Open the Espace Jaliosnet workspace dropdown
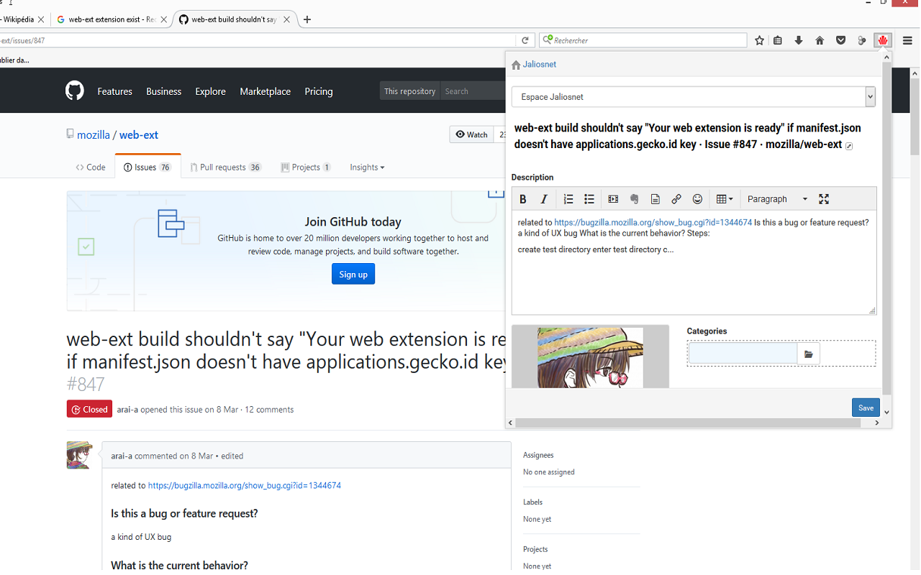This screenshot has width=921, height=575. 693,97
